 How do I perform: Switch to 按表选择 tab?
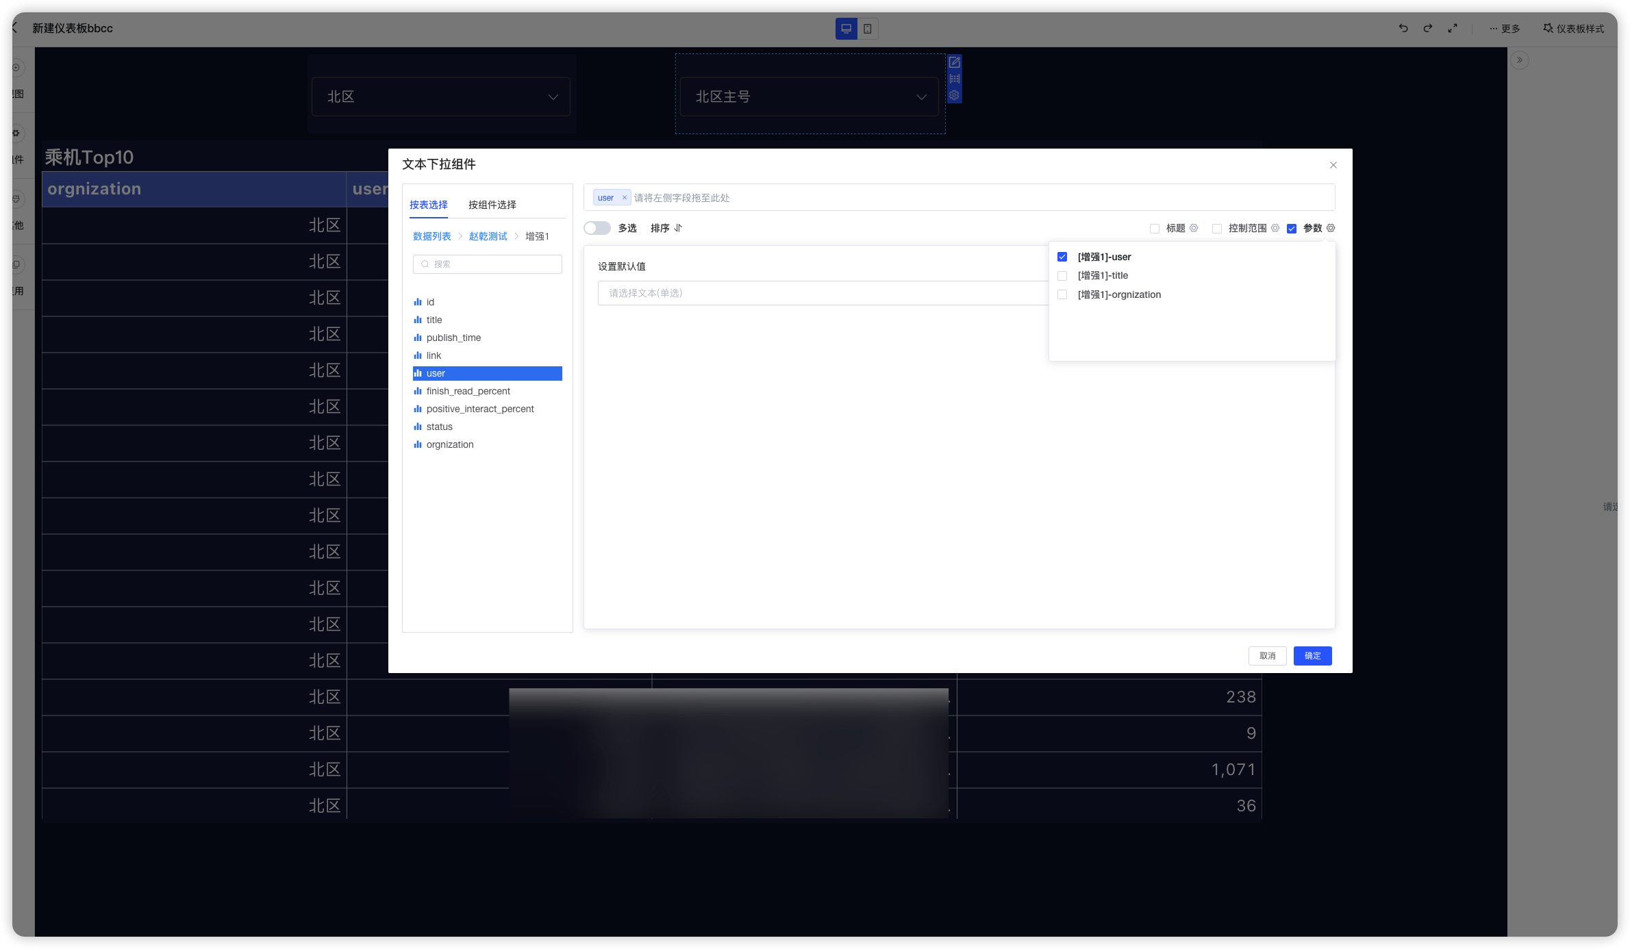point(429,205)
